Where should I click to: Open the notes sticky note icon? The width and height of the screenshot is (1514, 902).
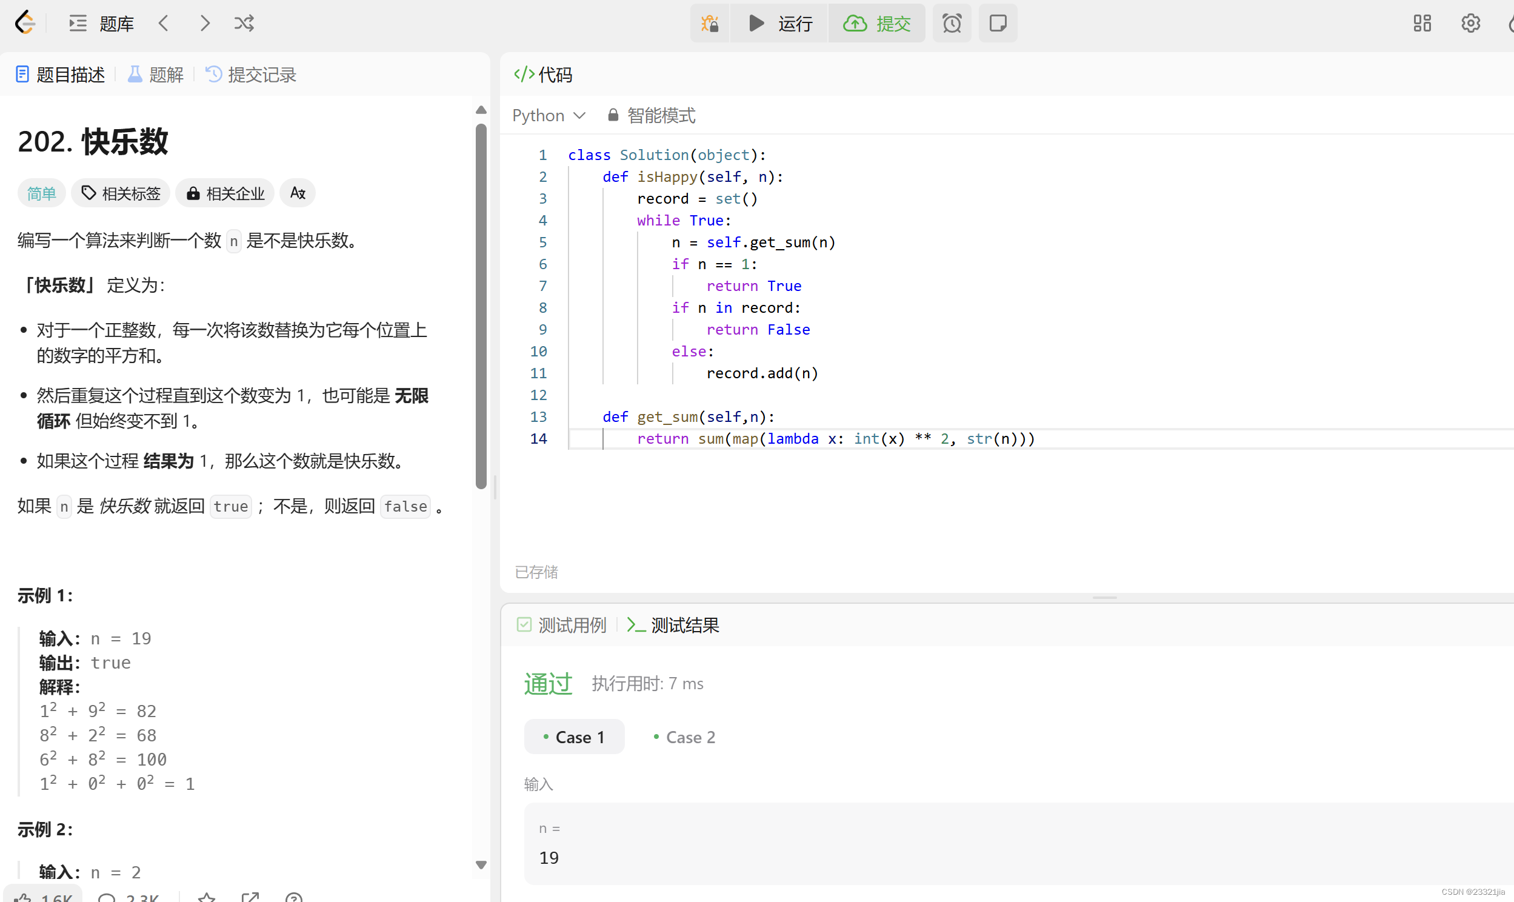point(998,23)
